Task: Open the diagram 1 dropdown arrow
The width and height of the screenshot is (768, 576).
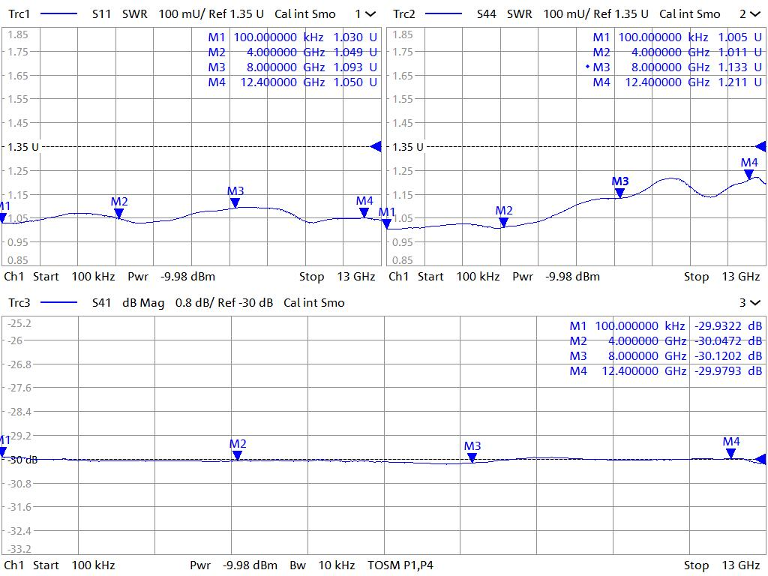Action: pos(370,13)
